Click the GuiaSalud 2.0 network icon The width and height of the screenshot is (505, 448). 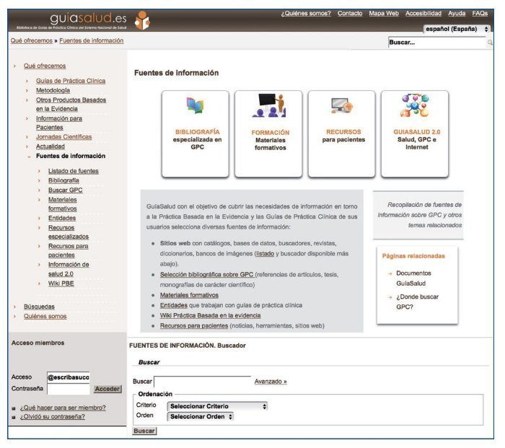(x=415, y=106)
